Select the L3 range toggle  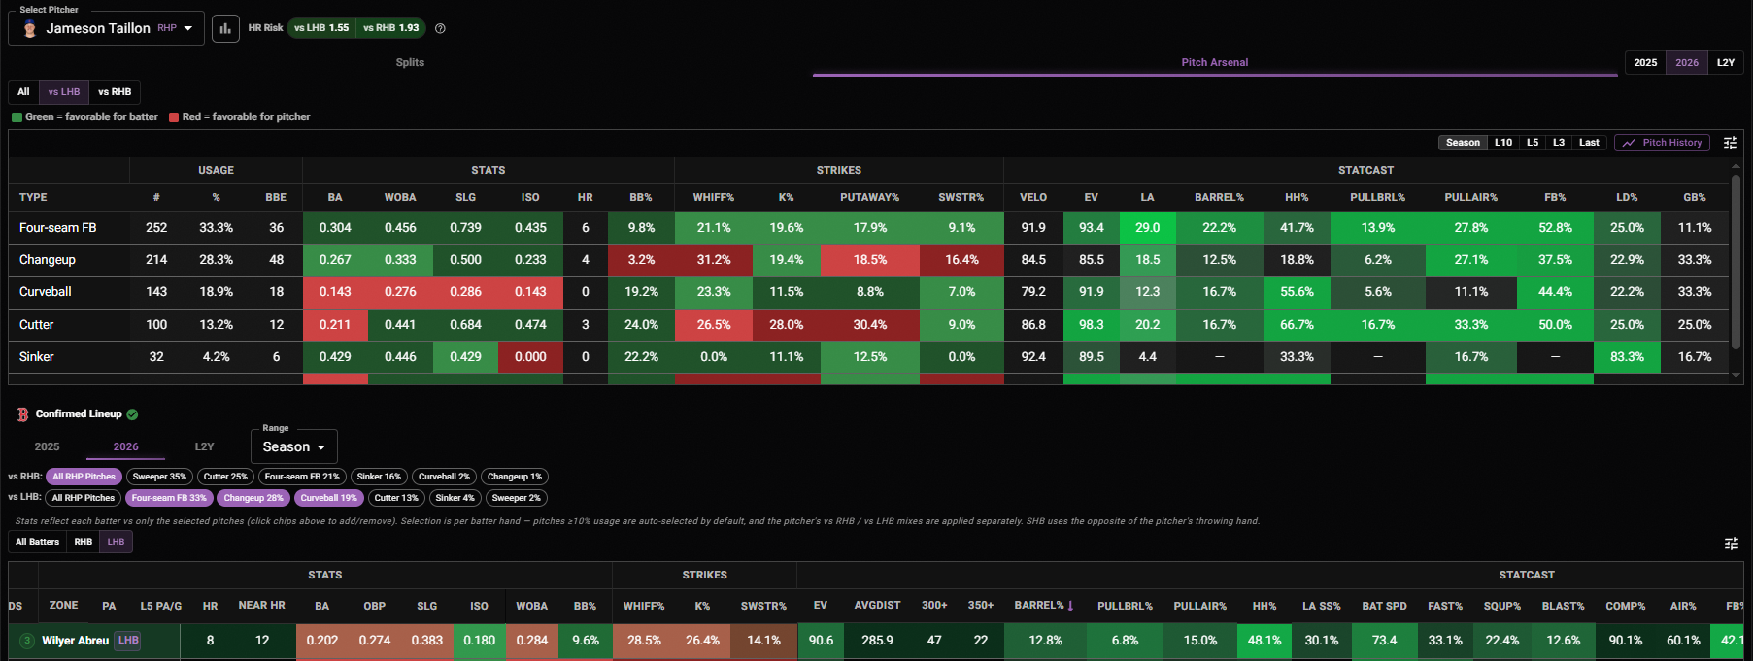(x=1559, y=143)
